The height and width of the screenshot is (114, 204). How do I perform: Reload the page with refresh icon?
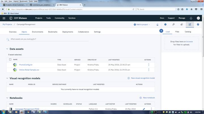tap(133, 9)
